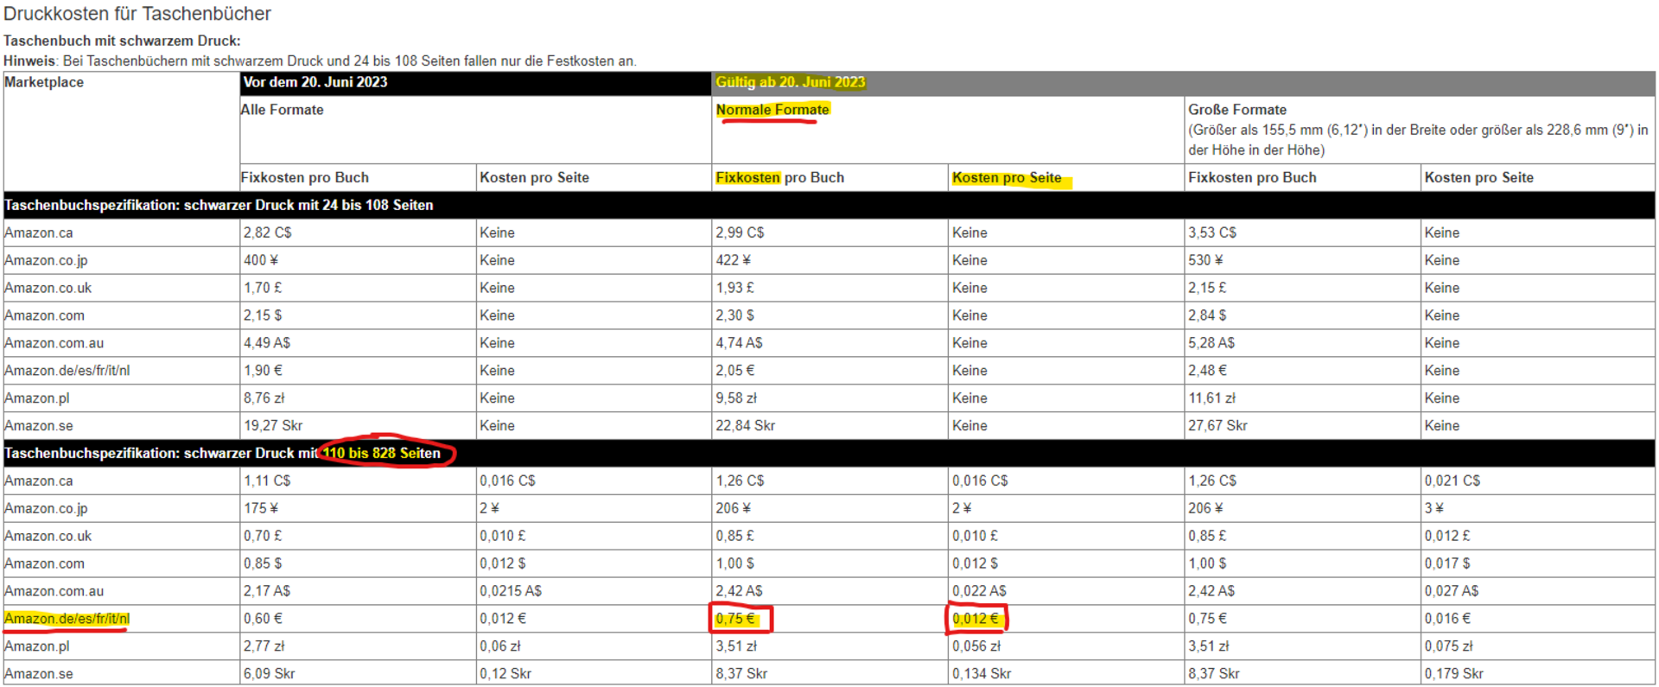
Task: Select the '8,76 zł' cell
Action: pyautogui.click(x=358, y=398)
